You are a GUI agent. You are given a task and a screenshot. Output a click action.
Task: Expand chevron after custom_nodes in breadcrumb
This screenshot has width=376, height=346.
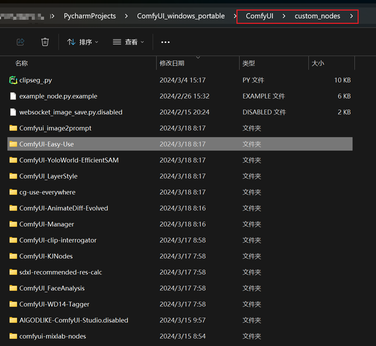352,16
